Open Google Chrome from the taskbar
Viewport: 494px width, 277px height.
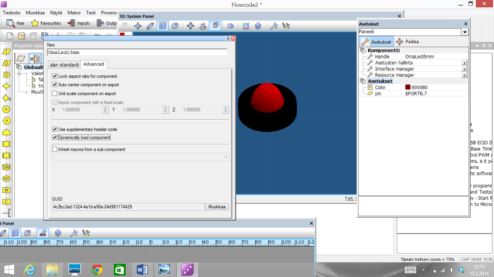[97, 270]
